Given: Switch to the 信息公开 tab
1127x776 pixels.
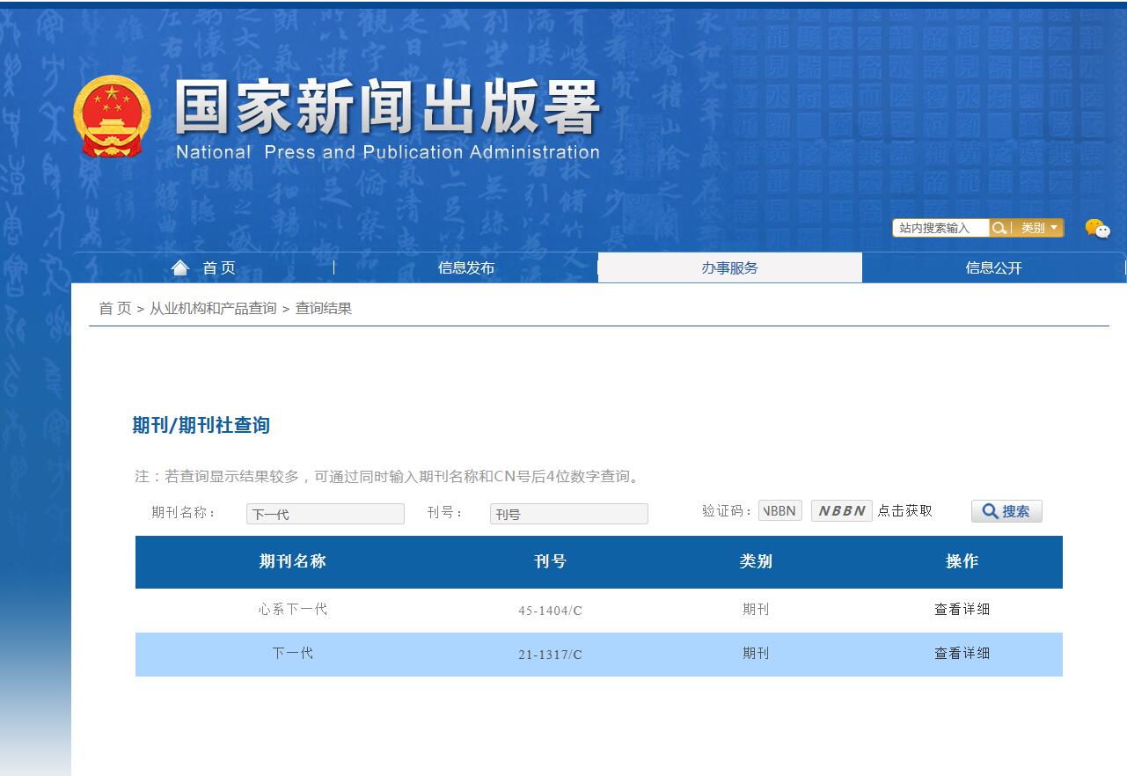Looking at the screenshot, I should point(992,267).
